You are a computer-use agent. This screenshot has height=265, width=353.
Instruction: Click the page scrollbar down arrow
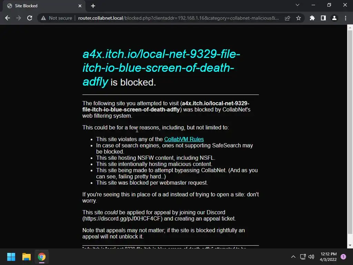(350, 246)
